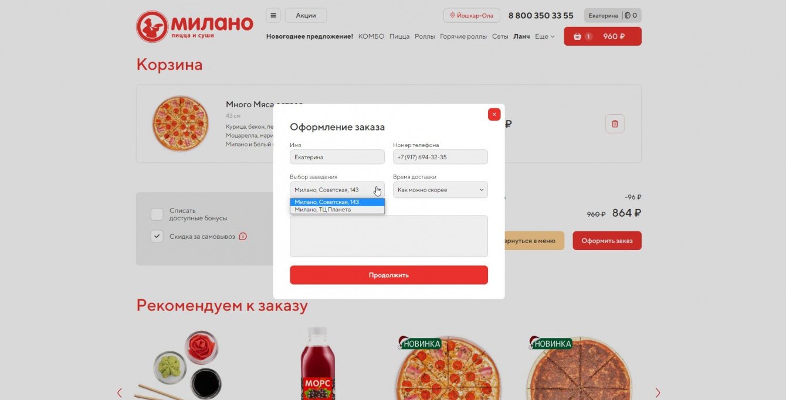Show the next recommended products with the right arrow

tap(658, 392)
